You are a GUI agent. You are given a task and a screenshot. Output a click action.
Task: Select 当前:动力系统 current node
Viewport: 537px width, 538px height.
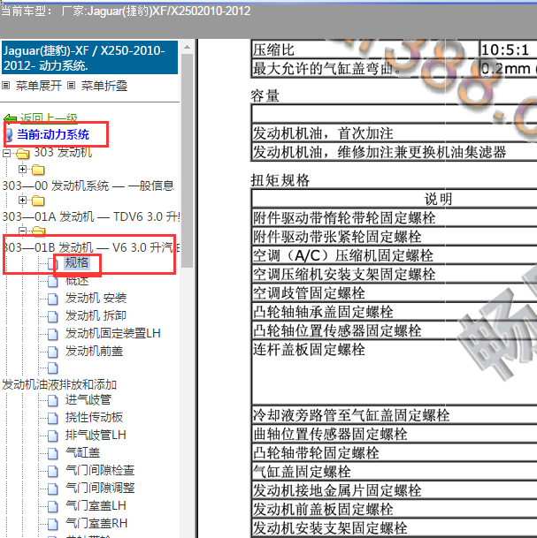(53, 134)
